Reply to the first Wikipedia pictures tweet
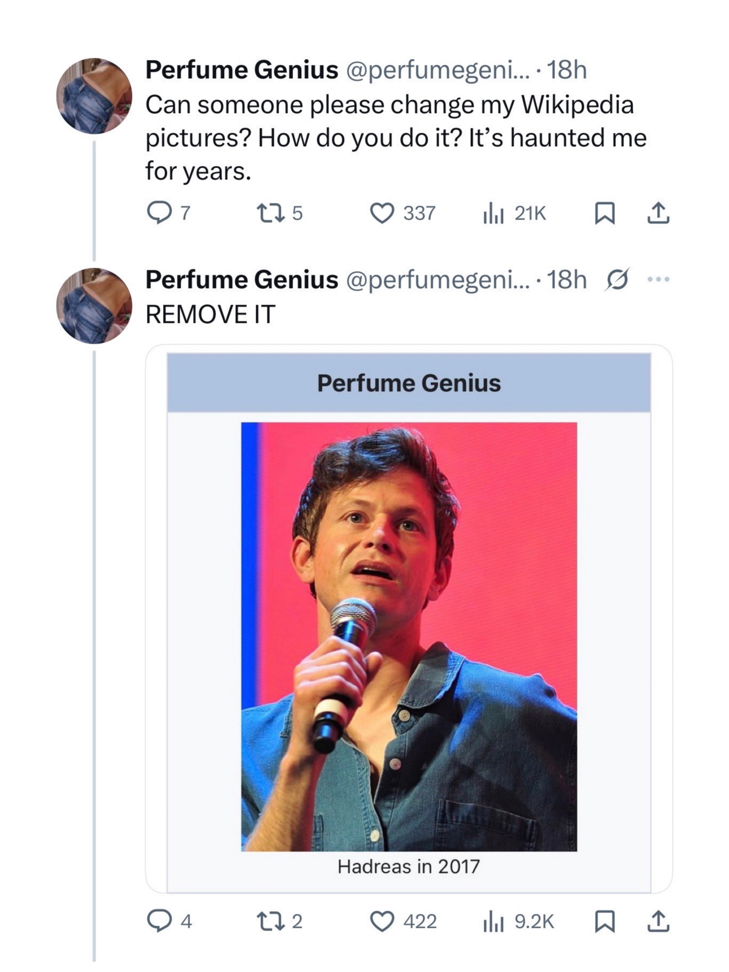The height and width of the screenshot is (972, 729). click(x=158, y=213)
